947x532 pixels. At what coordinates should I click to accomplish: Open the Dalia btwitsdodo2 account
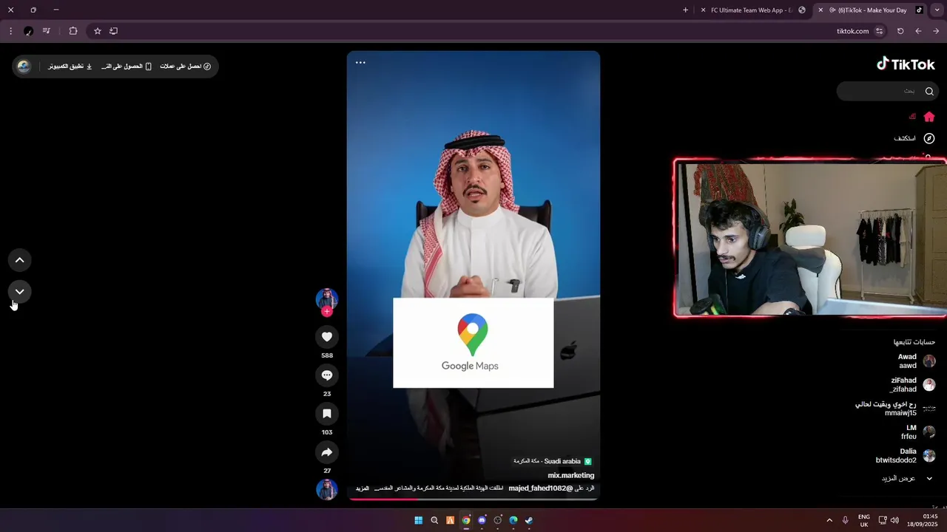(x=906, y=456)
